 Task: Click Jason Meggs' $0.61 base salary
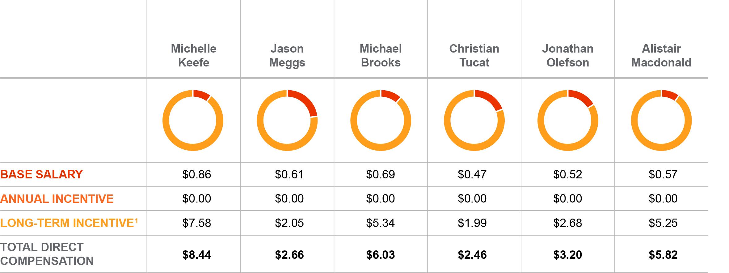tap(289, 174)
